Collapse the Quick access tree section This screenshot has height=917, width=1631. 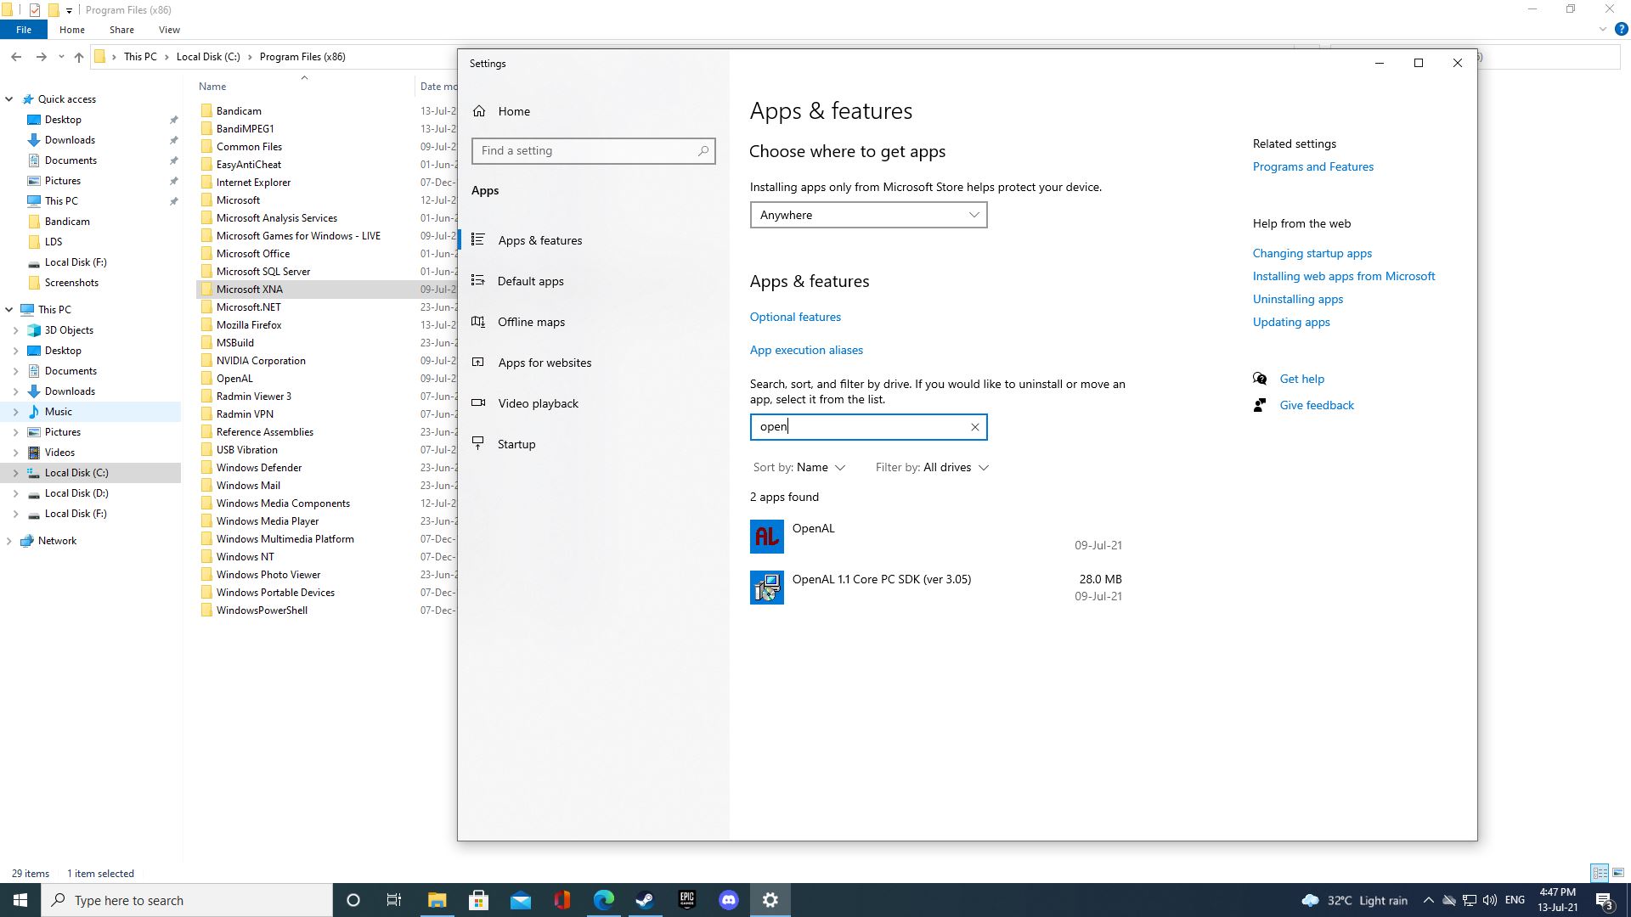click(8, 99)
